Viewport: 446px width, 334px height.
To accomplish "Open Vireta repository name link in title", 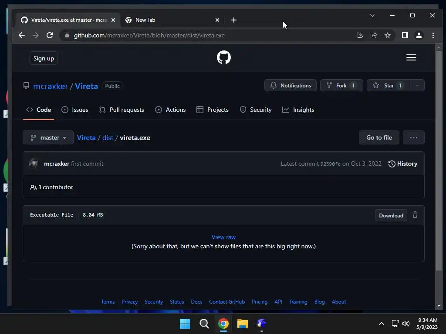I will [x=86, y=86].
